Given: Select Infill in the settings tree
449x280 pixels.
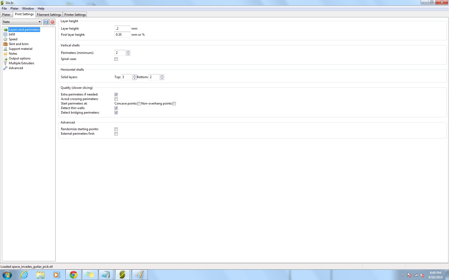Looking at the screenshot, I should [x=12, y=34].
